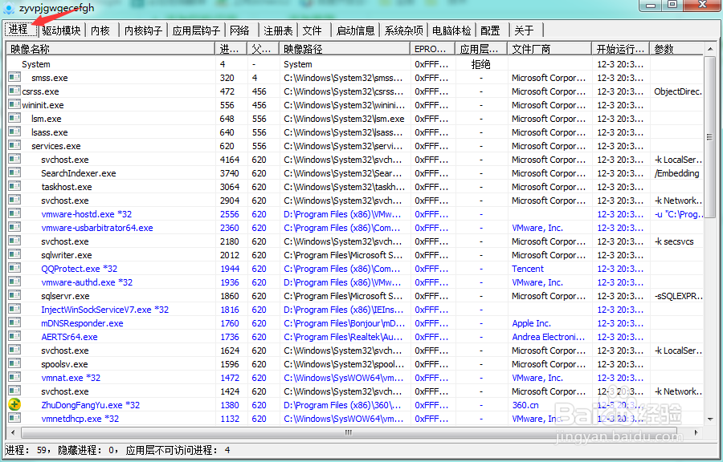723x462 pixels.
Task: Click the sqlservr.exe row icon
Action: [x=14, y=295]
